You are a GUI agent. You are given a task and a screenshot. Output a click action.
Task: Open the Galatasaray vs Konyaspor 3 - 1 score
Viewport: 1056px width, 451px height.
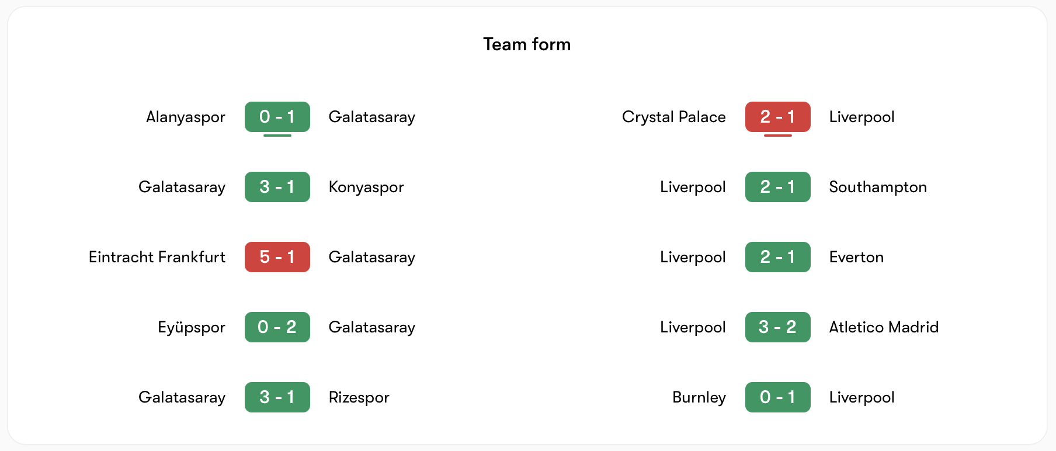click(277, 187)
